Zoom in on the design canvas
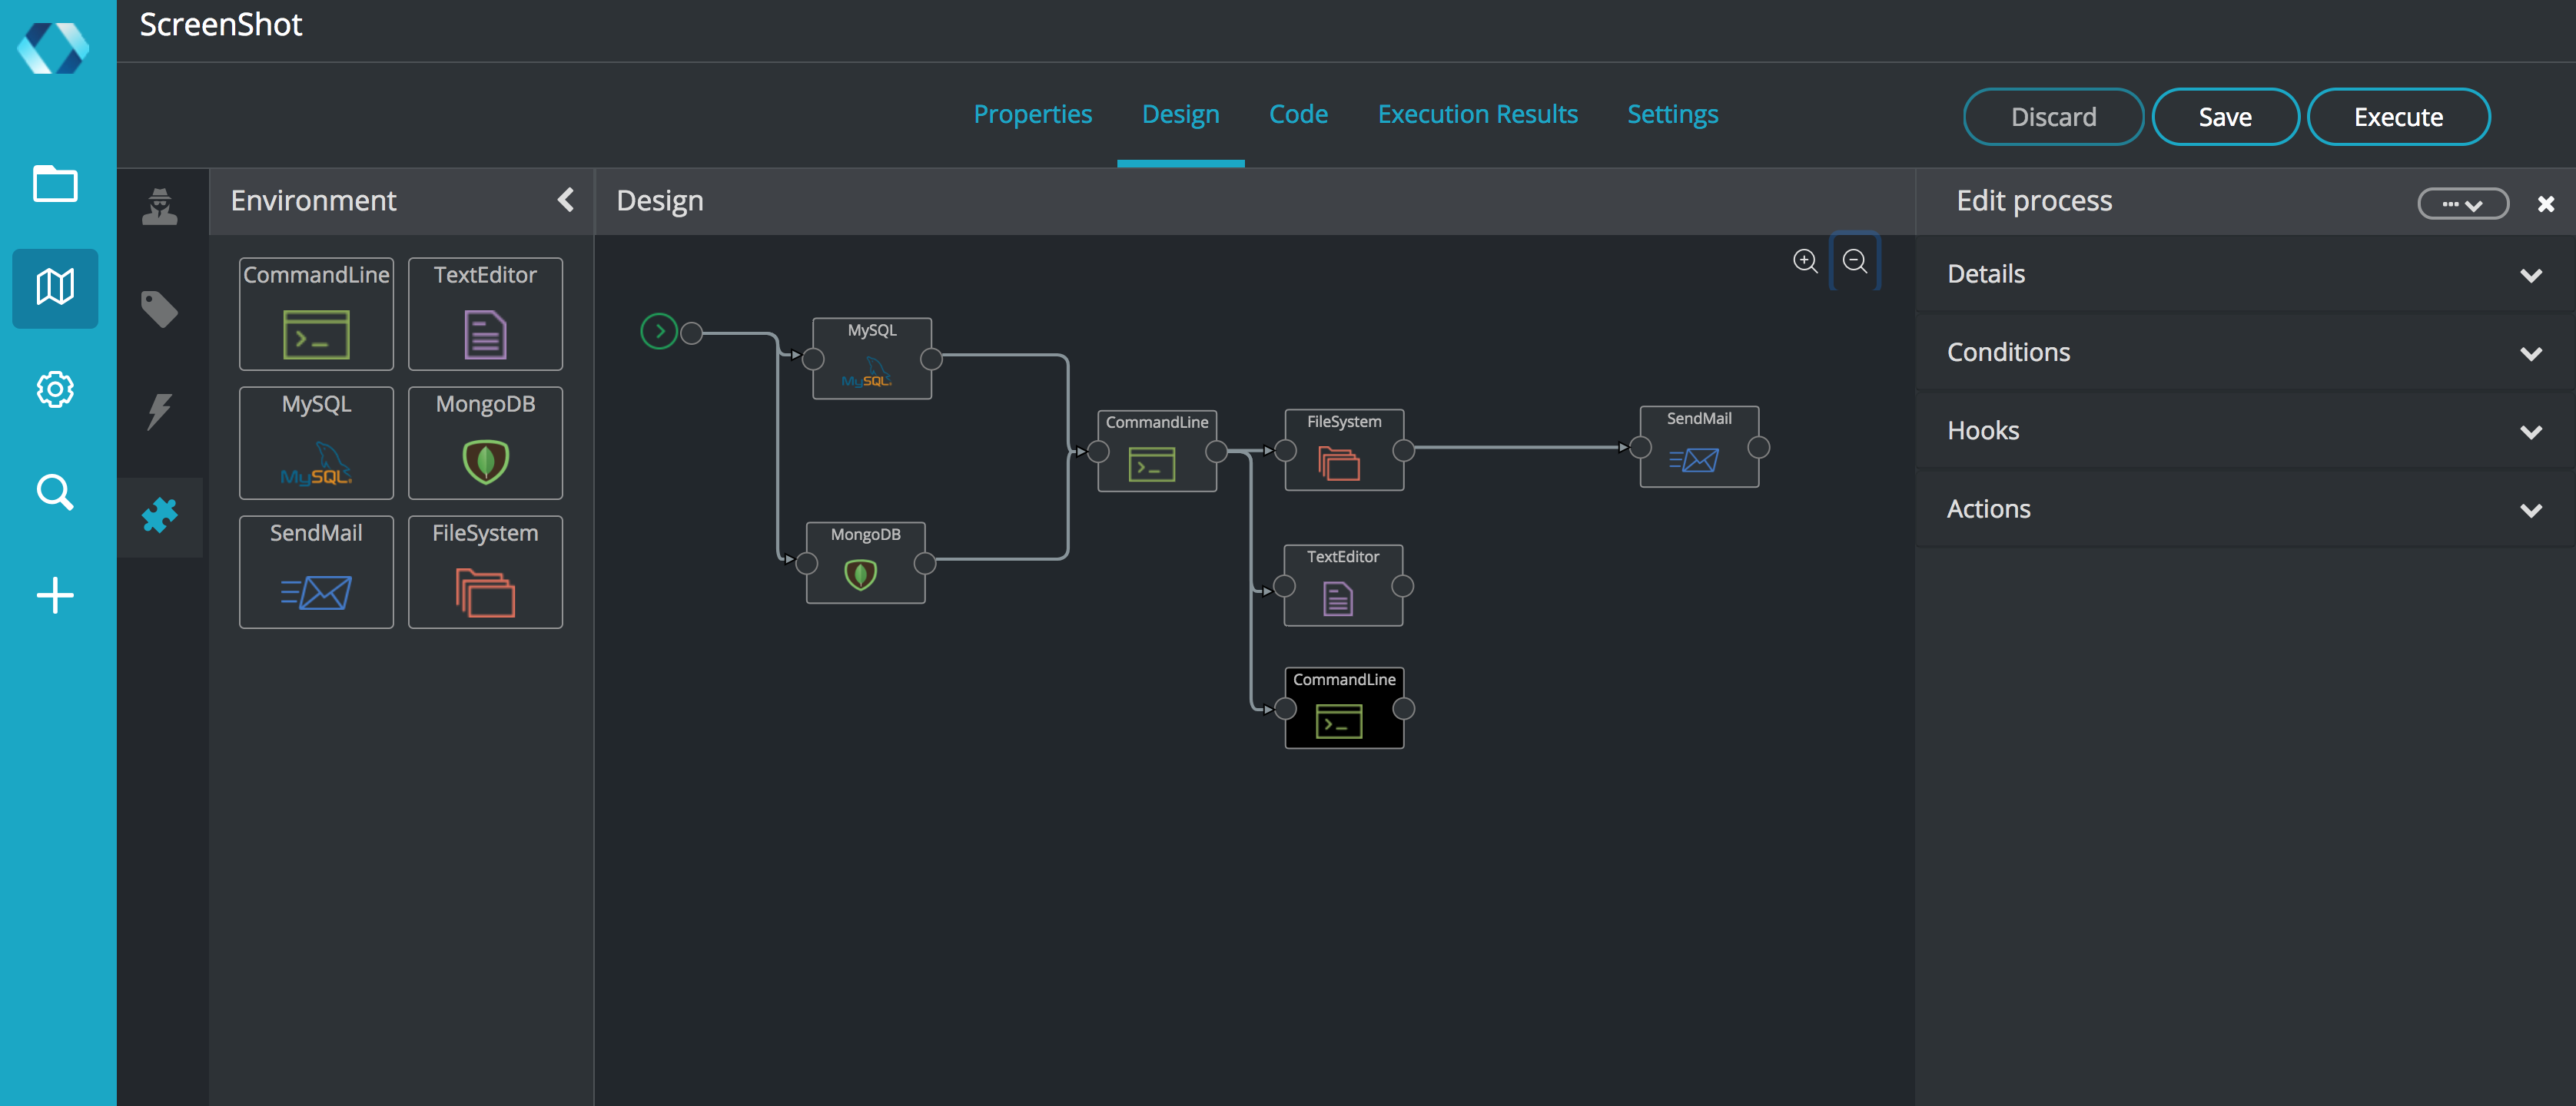The image size is (2576, 1106). [1805, 261]
